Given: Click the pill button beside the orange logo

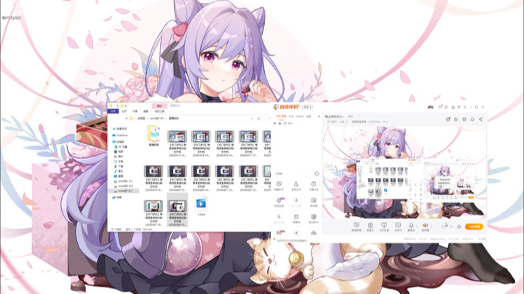Looking at the screenshot, I should coord(307,107).
